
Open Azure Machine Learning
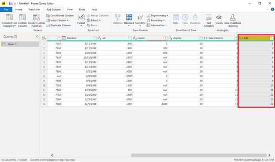(233, 21)
